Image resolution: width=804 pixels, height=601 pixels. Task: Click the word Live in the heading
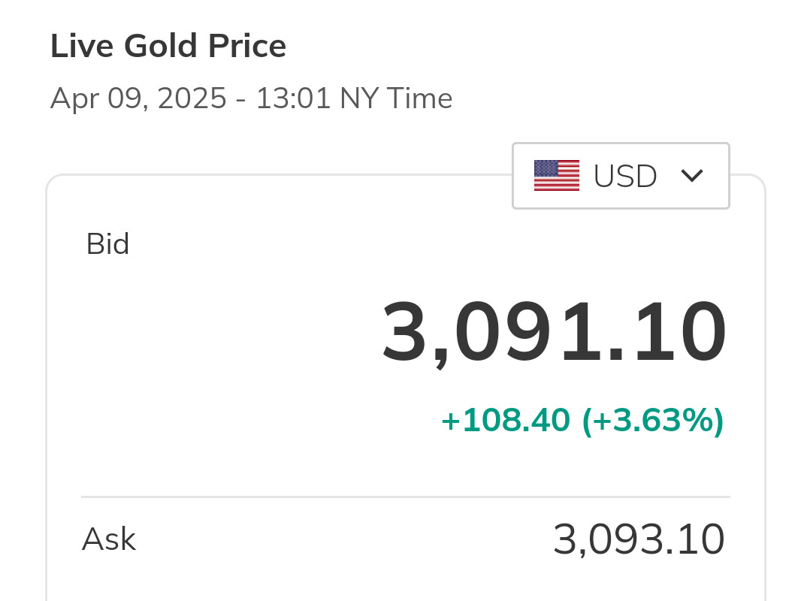[82, 47]
